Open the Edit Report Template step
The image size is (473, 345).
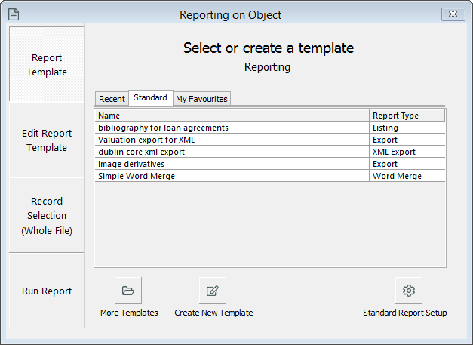tap(47, 140)
